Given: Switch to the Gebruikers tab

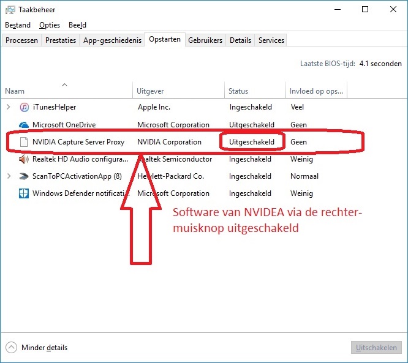Looking at the screenshot, I should tap(205, 40).
